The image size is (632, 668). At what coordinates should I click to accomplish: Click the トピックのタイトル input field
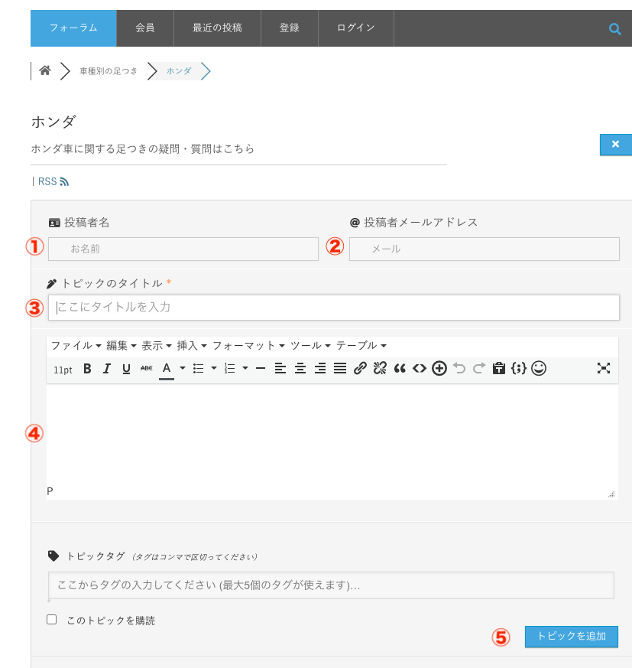click(333, 308)
